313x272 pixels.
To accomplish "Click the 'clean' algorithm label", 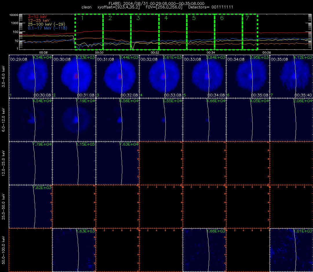I will (x=86, y=7).
